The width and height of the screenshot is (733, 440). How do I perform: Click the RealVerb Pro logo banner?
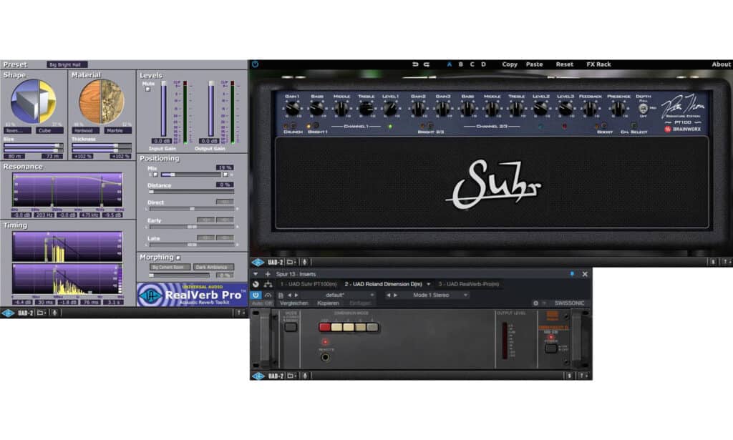click(x=192, y=295)
